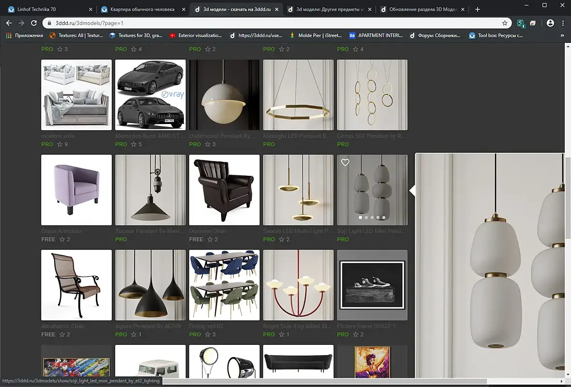Viewport: 571px width, 387px height.
Task: Click the star icon under Donham Chair
Action: tap(210, 239)
